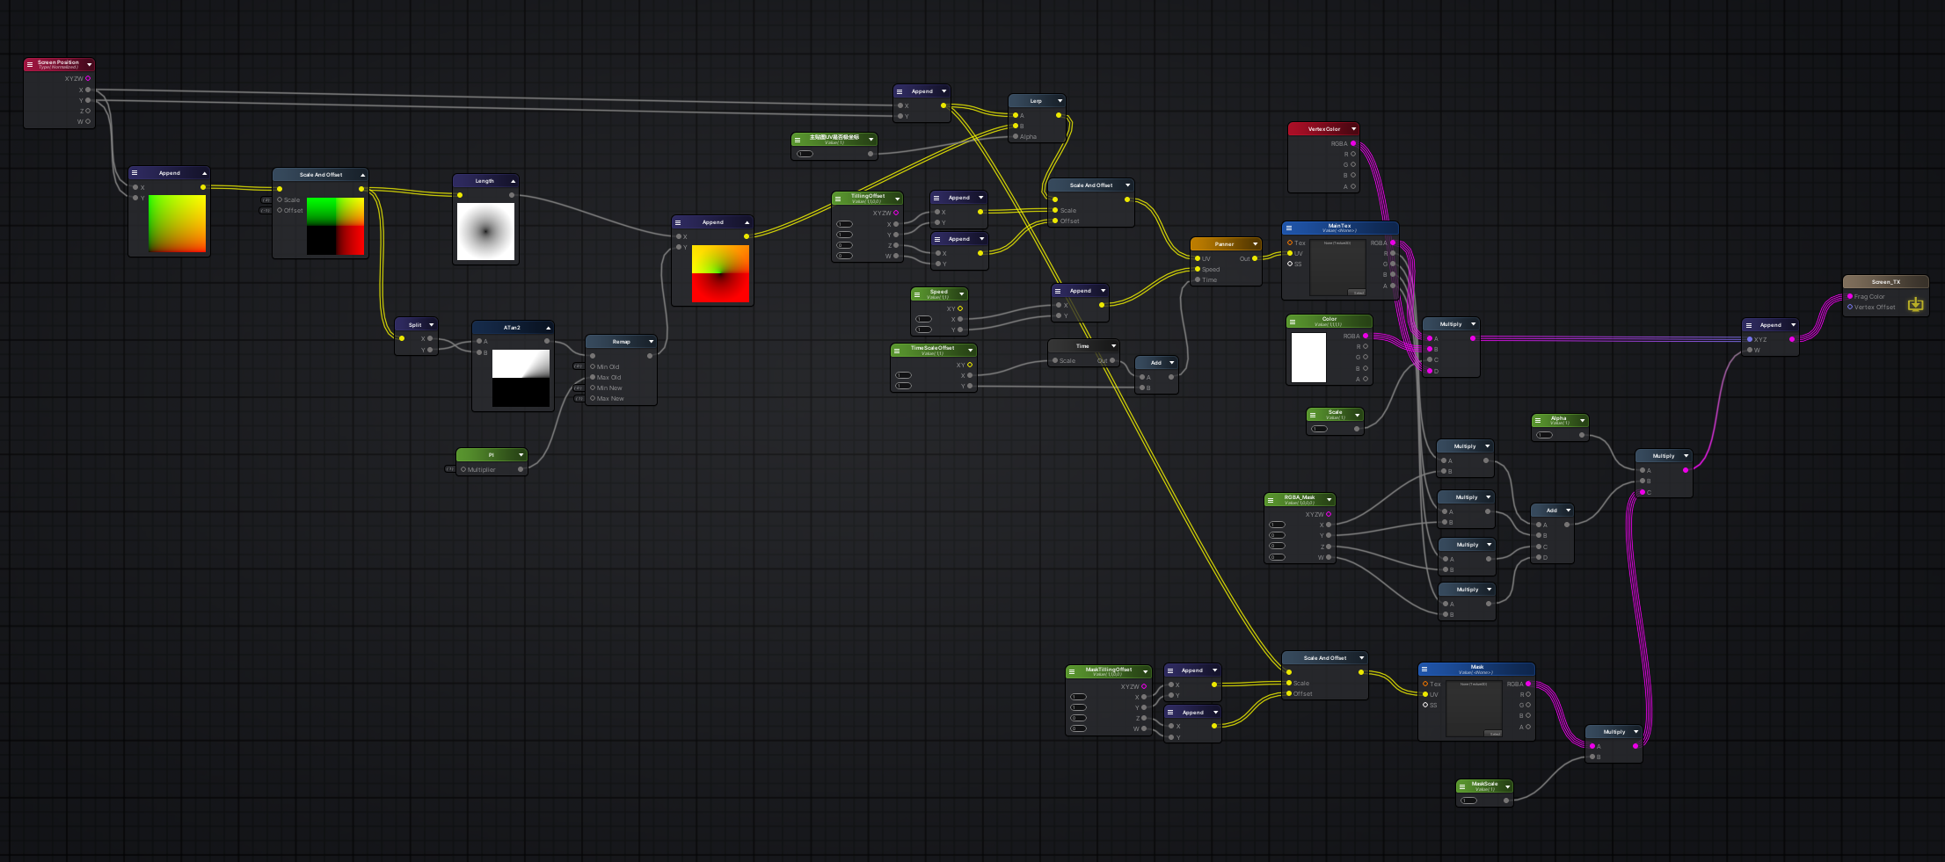Expand the Vertex Color node preview arrow
Viewport: 1945px width, 862px height.
[x=1353, y=129]
